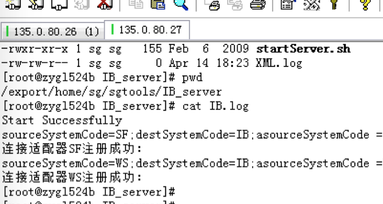Click the 'Start Successfully' line
The height and width of the screenshot is (204, 383).
(x=62, y=120)
